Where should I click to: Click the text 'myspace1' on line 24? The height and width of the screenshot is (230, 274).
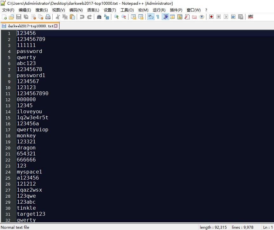[x=29, y=172]
